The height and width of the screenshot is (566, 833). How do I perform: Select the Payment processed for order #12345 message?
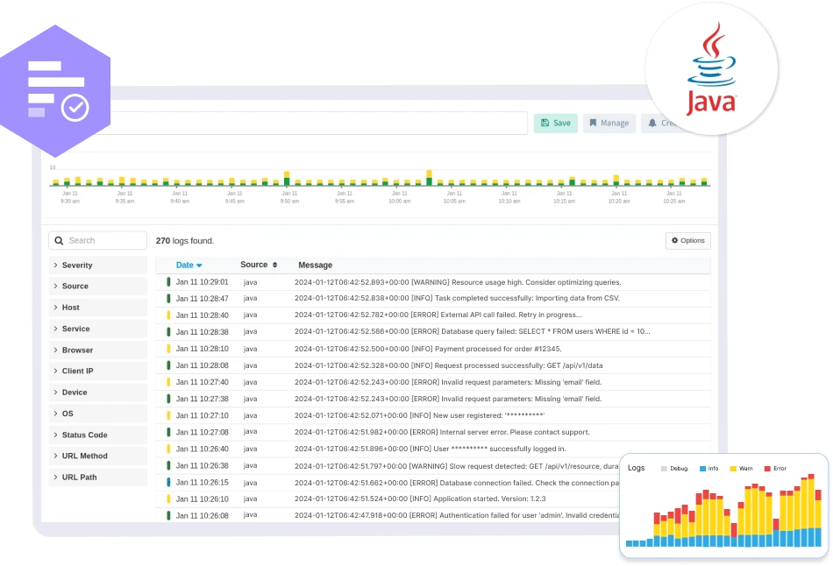(x=428, y=349)
